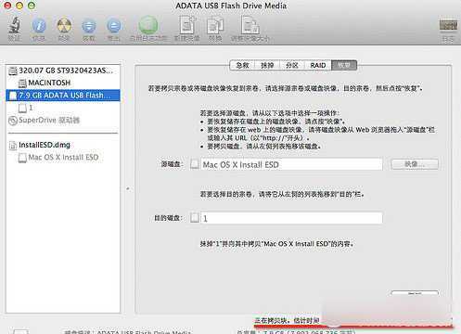Click the Eject toolbar icon
Screen dimensions: 461x334
tap(114, 26)
